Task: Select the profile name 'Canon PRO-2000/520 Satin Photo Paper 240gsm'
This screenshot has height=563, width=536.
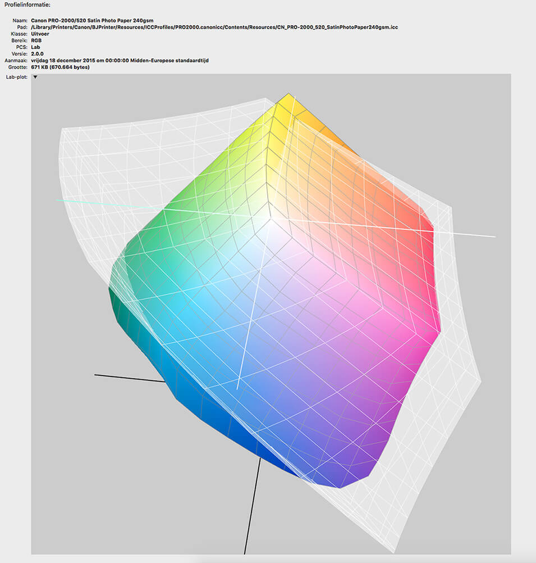Action: pyautogui.click(x=92, y=20)
